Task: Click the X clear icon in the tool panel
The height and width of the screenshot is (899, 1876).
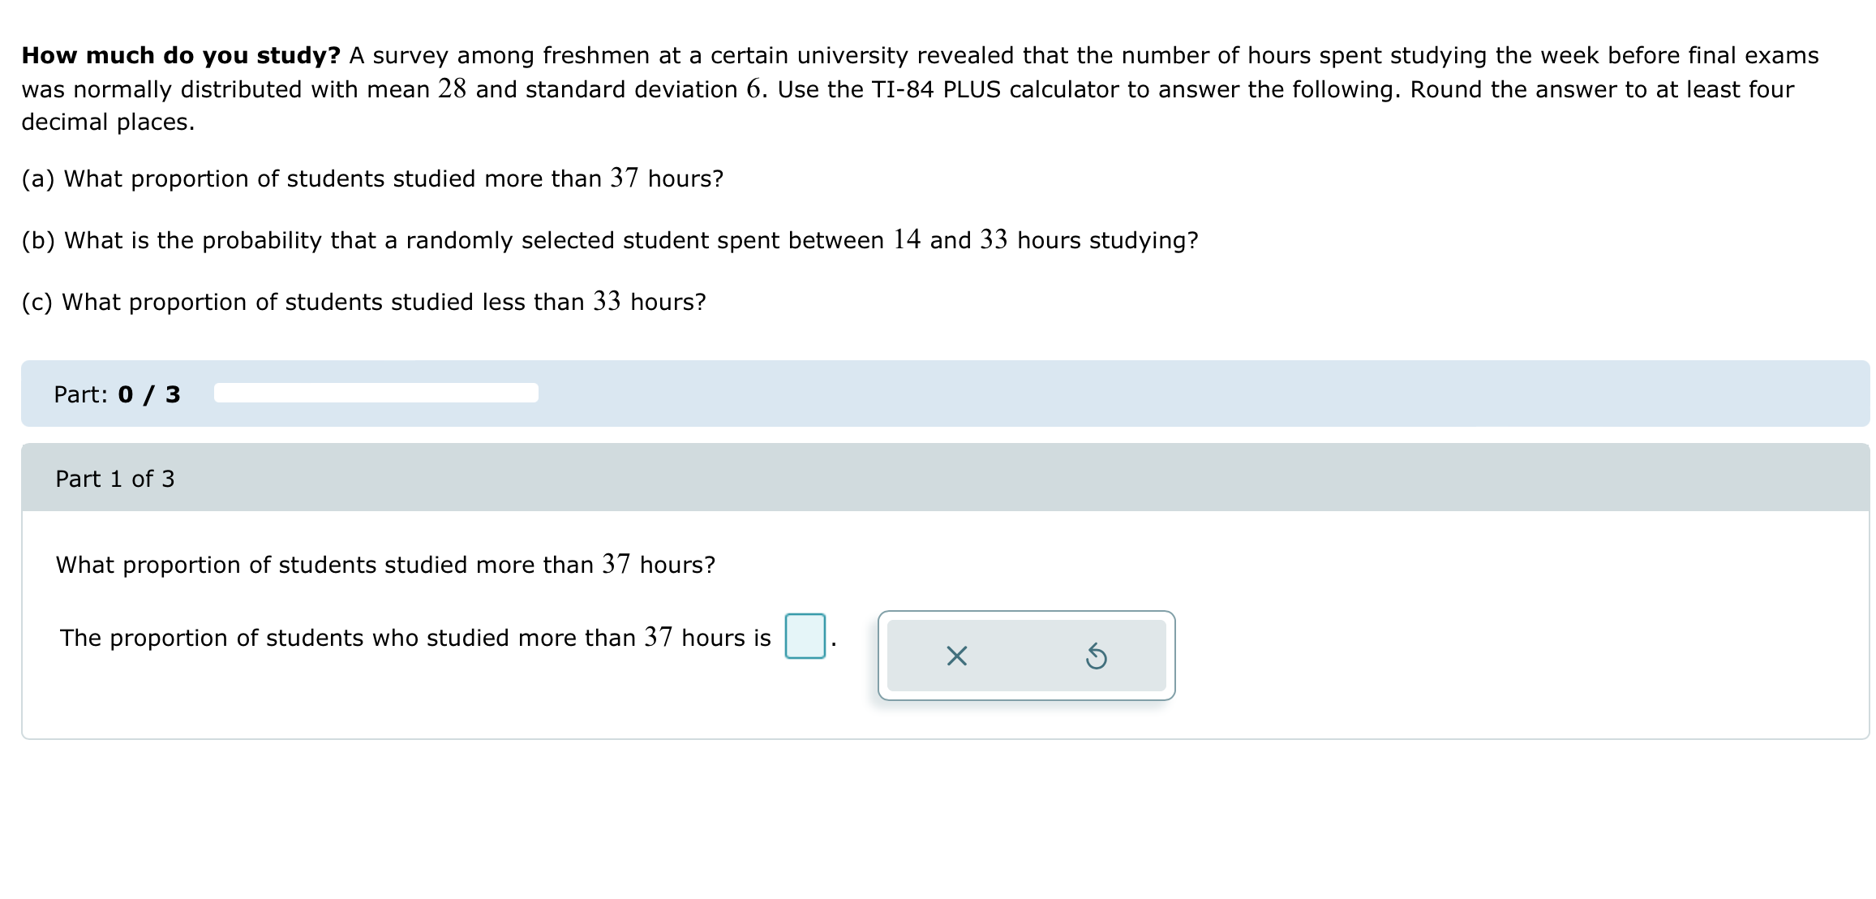Action: click(x=956, y=656)
